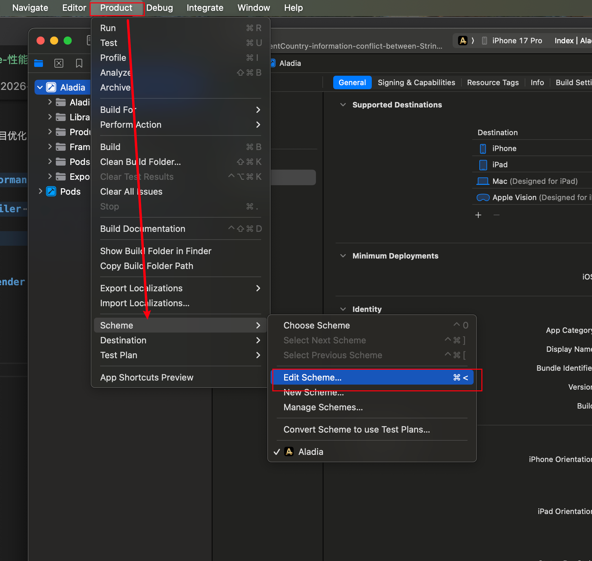Switch to the Info tab
Viewport: 592px width, 561px height.
point(537,82)
